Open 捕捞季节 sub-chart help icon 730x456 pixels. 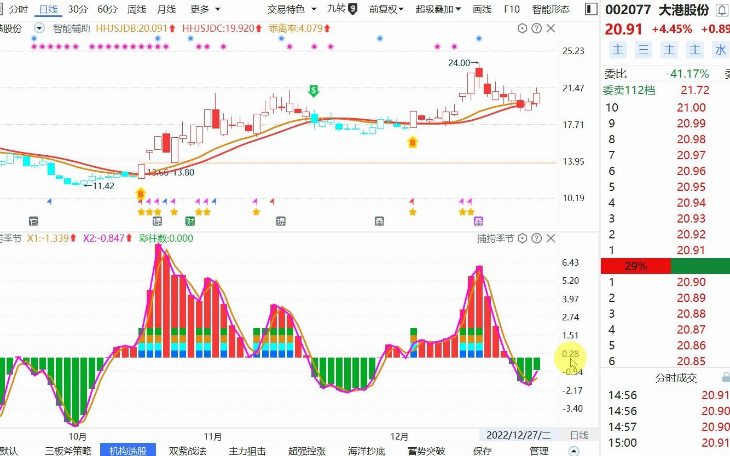[537, 238]
